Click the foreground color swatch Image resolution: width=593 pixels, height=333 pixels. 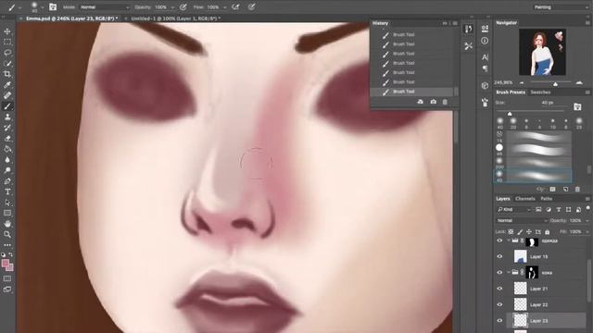(x=6, y=263)
